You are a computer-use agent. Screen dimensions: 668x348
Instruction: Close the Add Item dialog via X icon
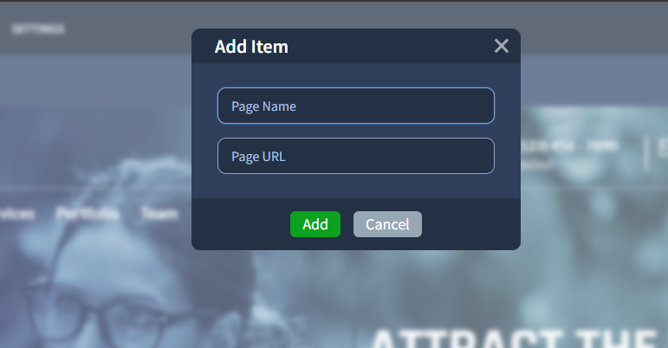tap(502, 46)
